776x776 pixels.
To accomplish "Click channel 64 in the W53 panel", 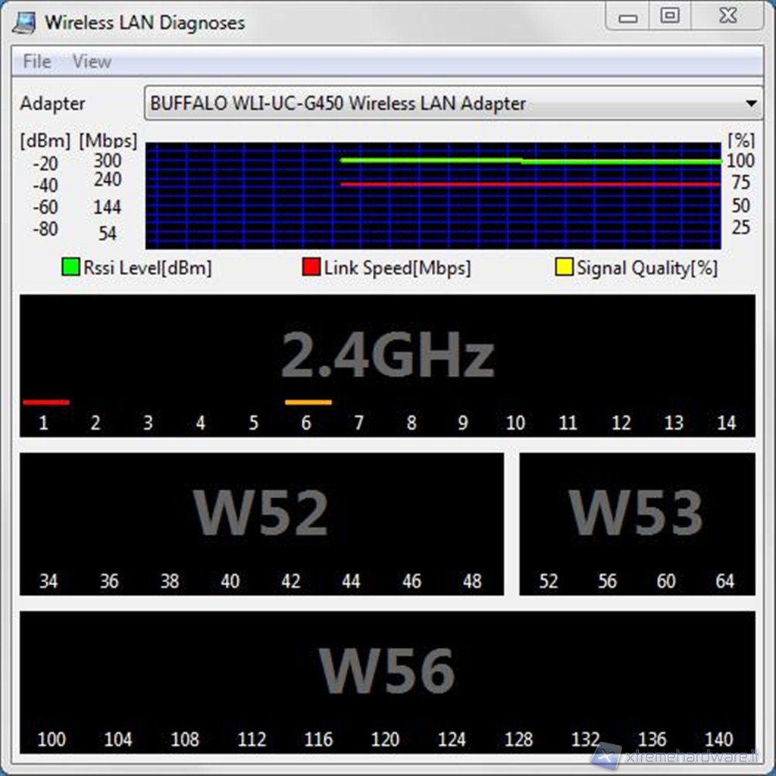I will click(x=725, y=581).
